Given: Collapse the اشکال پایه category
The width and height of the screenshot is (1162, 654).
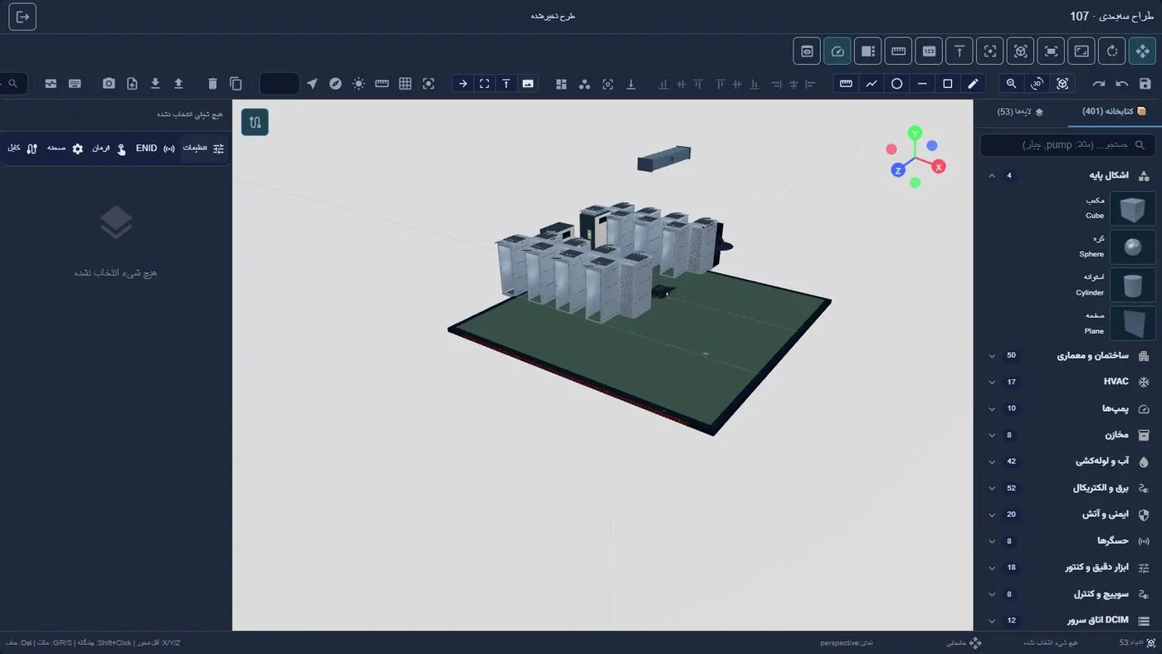Looking at the screenshot, I should (1068, 176).
